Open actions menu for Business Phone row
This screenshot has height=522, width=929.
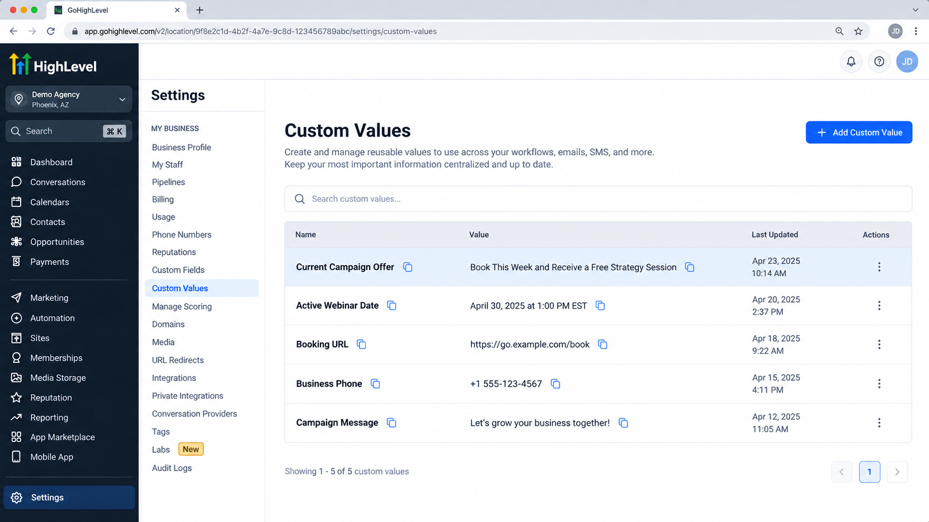coord(879,384)
